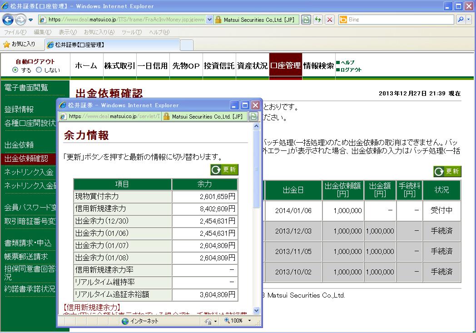Click the popup scrollbar down arrow
This screenshot has width=476, height=333.
(x=257, y=310)
